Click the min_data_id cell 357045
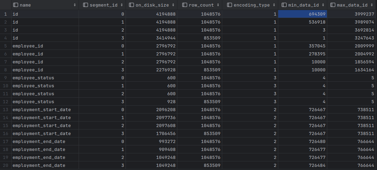 click(303, 46)
